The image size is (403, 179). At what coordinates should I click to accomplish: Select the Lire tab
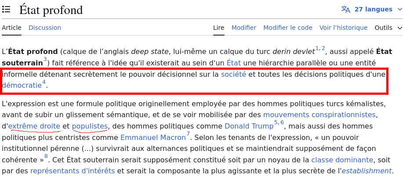click(219, 28)
